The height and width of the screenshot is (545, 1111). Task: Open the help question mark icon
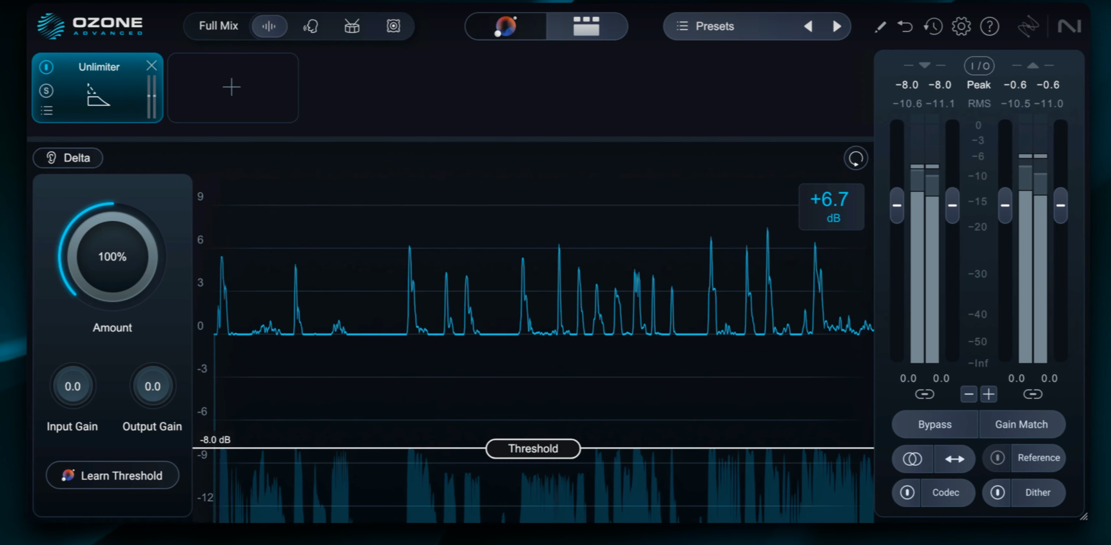pos(989,26)
